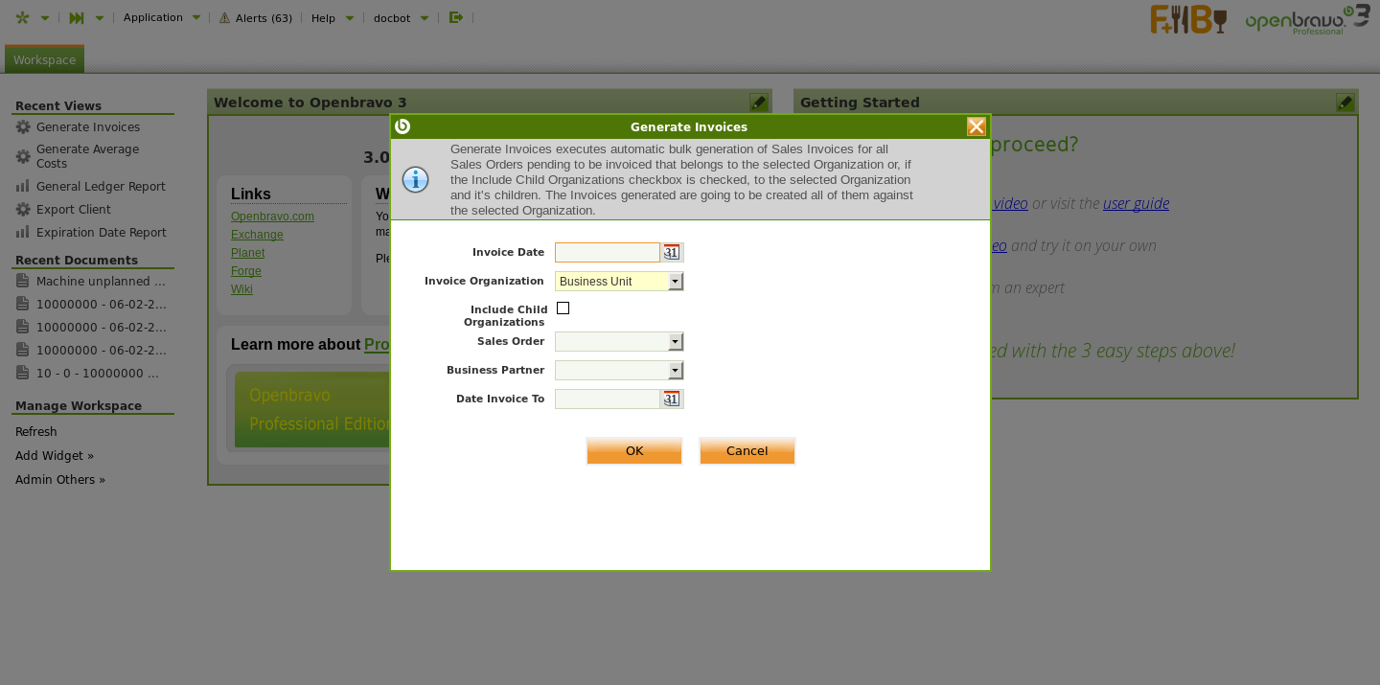Open the Invoice Date calendar picker

point(671,253)
